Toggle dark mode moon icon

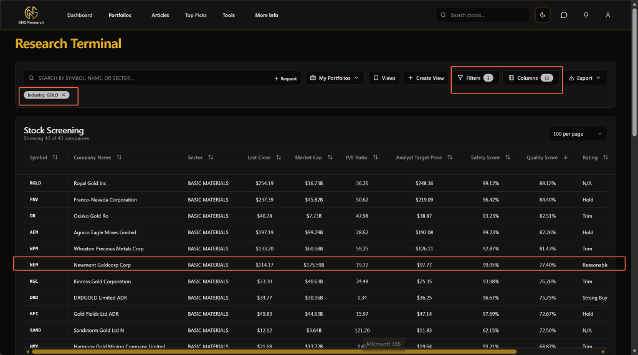click(x=543, y=15)
